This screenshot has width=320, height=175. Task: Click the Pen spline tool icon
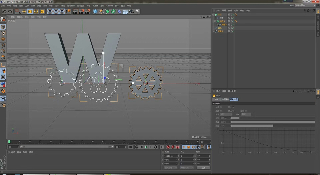(x=101, y=11)
